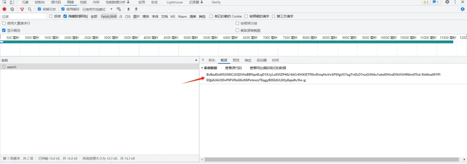Collapse the 表单数据 section triangle
This screenshot has height=164, width=467.
(x=202, y=68)
